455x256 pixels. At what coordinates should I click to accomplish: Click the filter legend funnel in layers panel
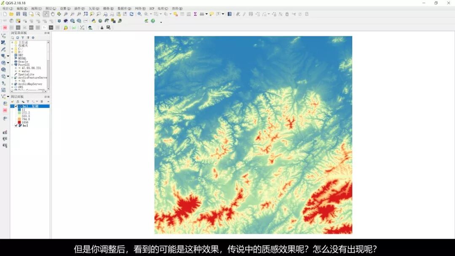click(28, 101)
